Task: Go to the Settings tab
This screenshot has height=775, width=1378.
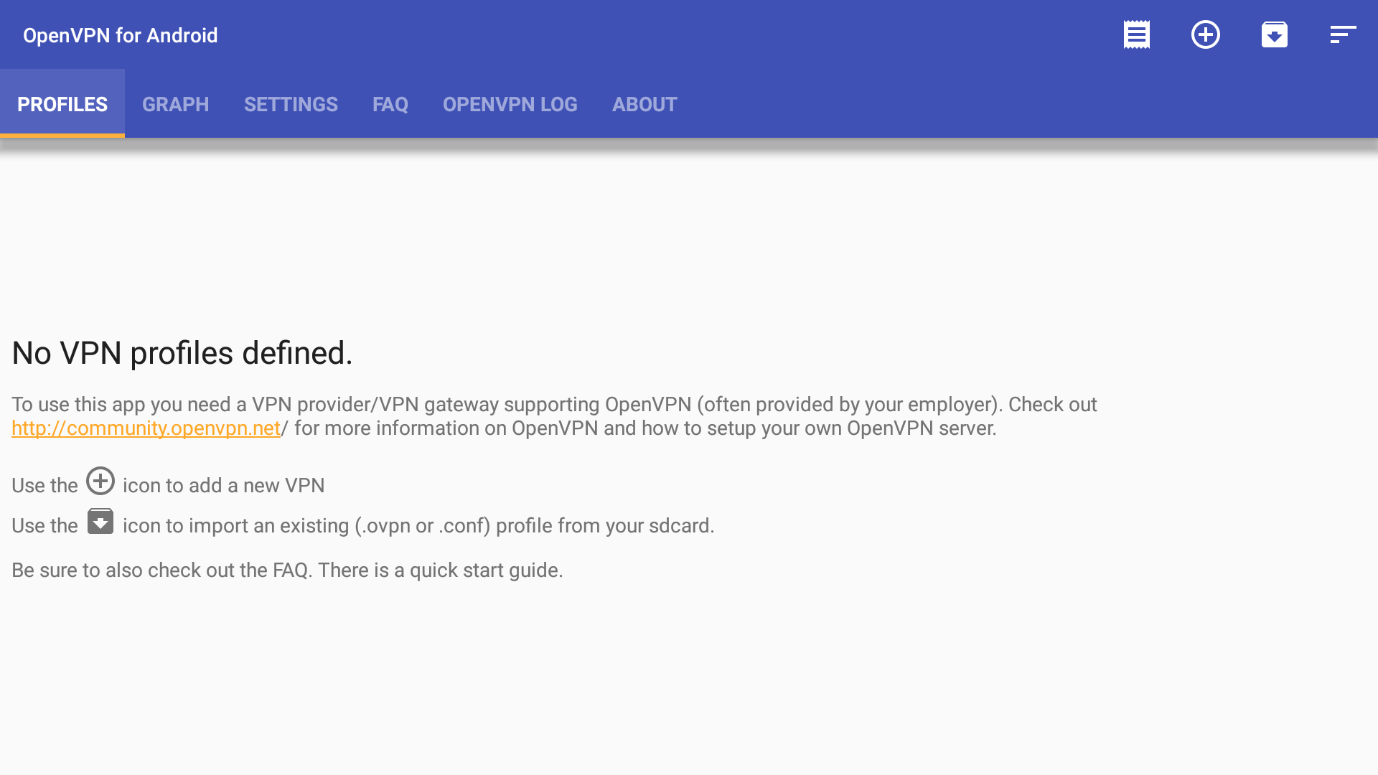Action: click(291, 104)
